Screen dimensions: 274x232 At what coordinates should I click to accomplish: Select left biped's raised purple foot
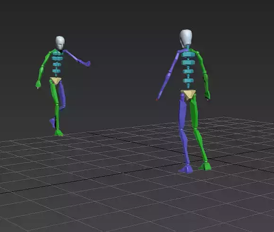(x=52, y=122)
